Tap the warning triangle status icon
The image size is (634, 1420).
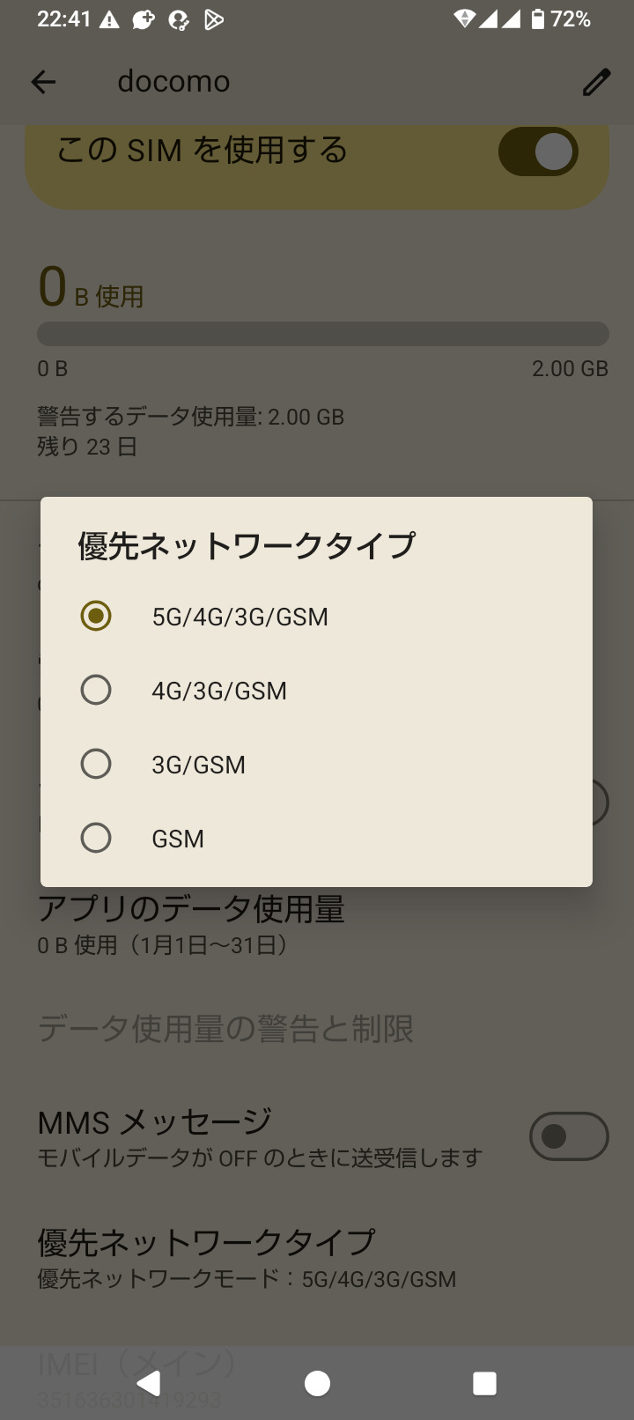(x=109, y=19)
